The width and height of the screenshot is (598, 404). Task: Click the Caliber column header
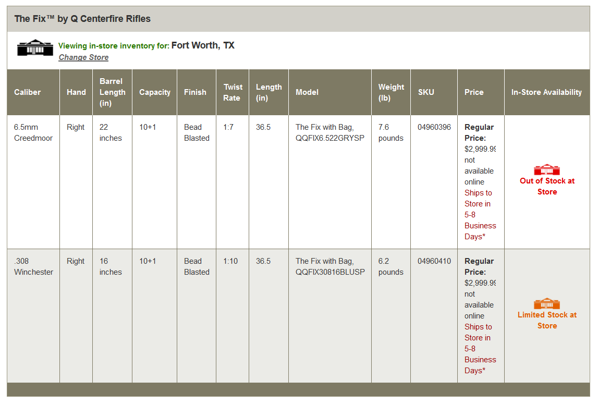(28, 92)
